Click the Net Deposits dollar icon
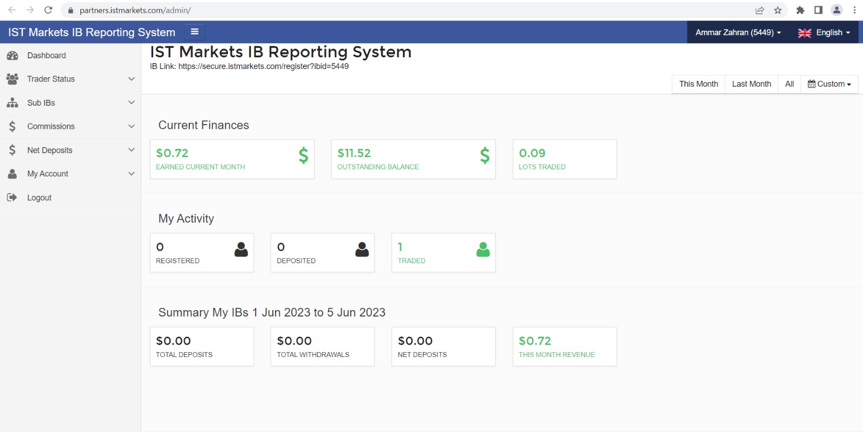 (x=12, y=150)
